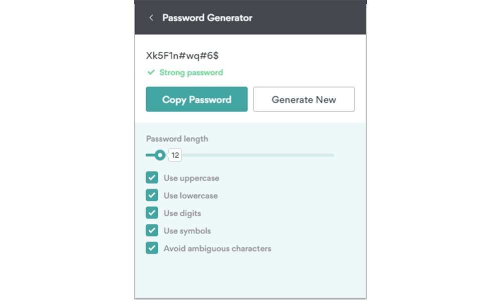Click the password length slider handle
501x300 pixels.
tap(160, 155)
